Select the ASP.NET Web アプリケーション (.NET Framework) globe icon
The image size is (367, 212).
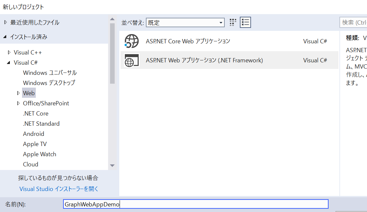tap(131, 60)
